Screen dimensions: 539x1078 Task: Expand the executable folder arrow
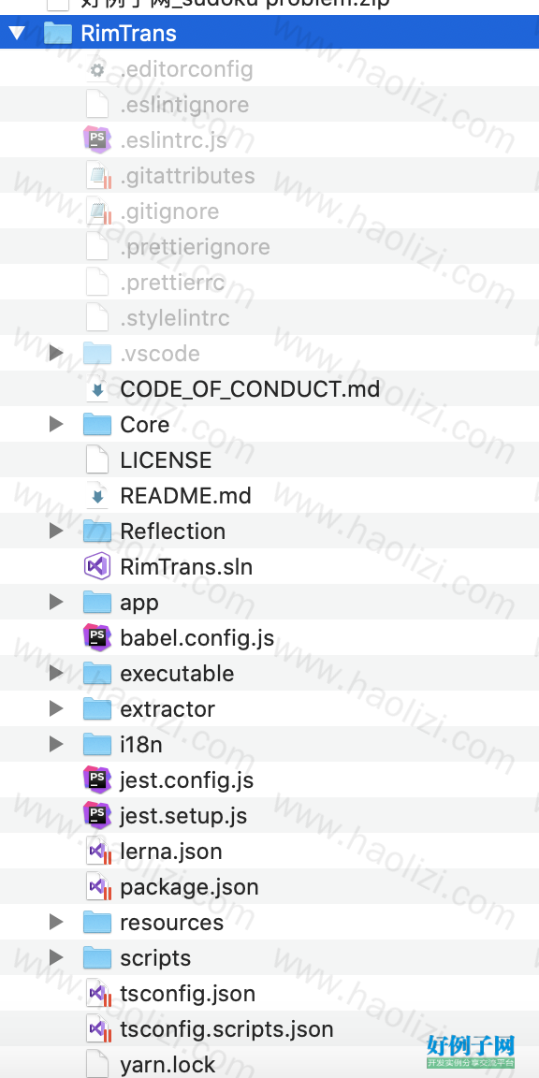56,673
